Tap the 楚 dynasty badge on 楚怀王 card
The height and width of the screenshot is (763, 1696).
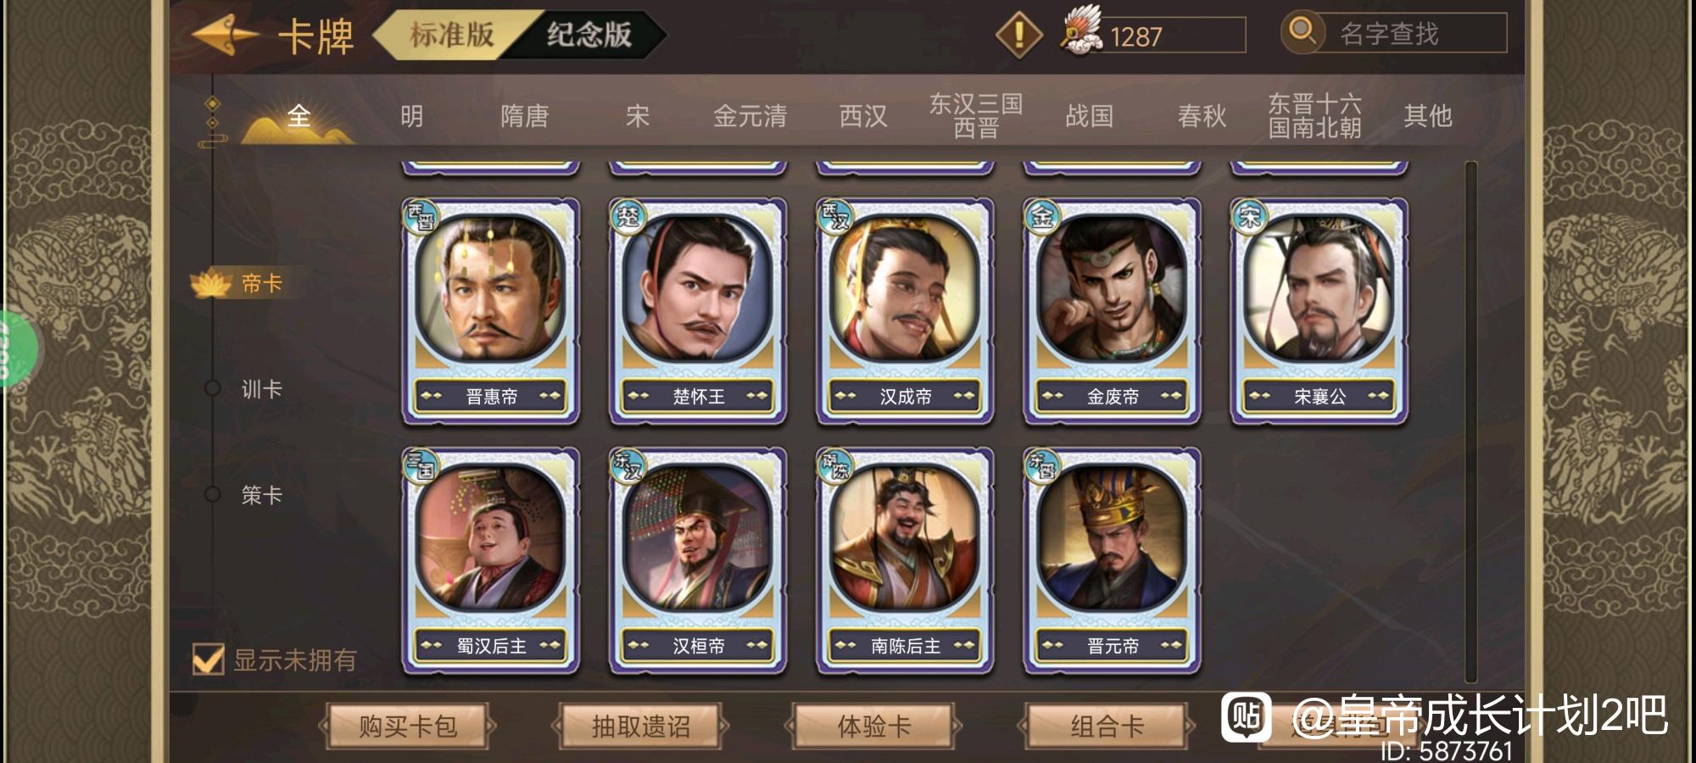pyautogui.click(x=628, y=217)
